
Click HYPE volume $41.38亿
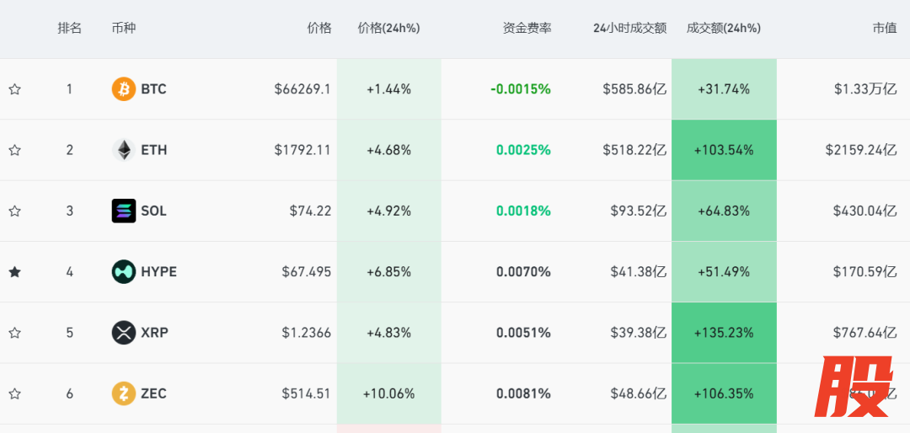(x=639, y=271)
